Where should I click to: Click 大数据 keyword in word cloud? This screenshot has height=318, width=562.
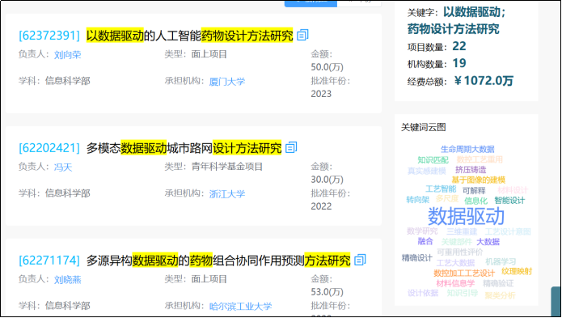click(x=488, y=242)
